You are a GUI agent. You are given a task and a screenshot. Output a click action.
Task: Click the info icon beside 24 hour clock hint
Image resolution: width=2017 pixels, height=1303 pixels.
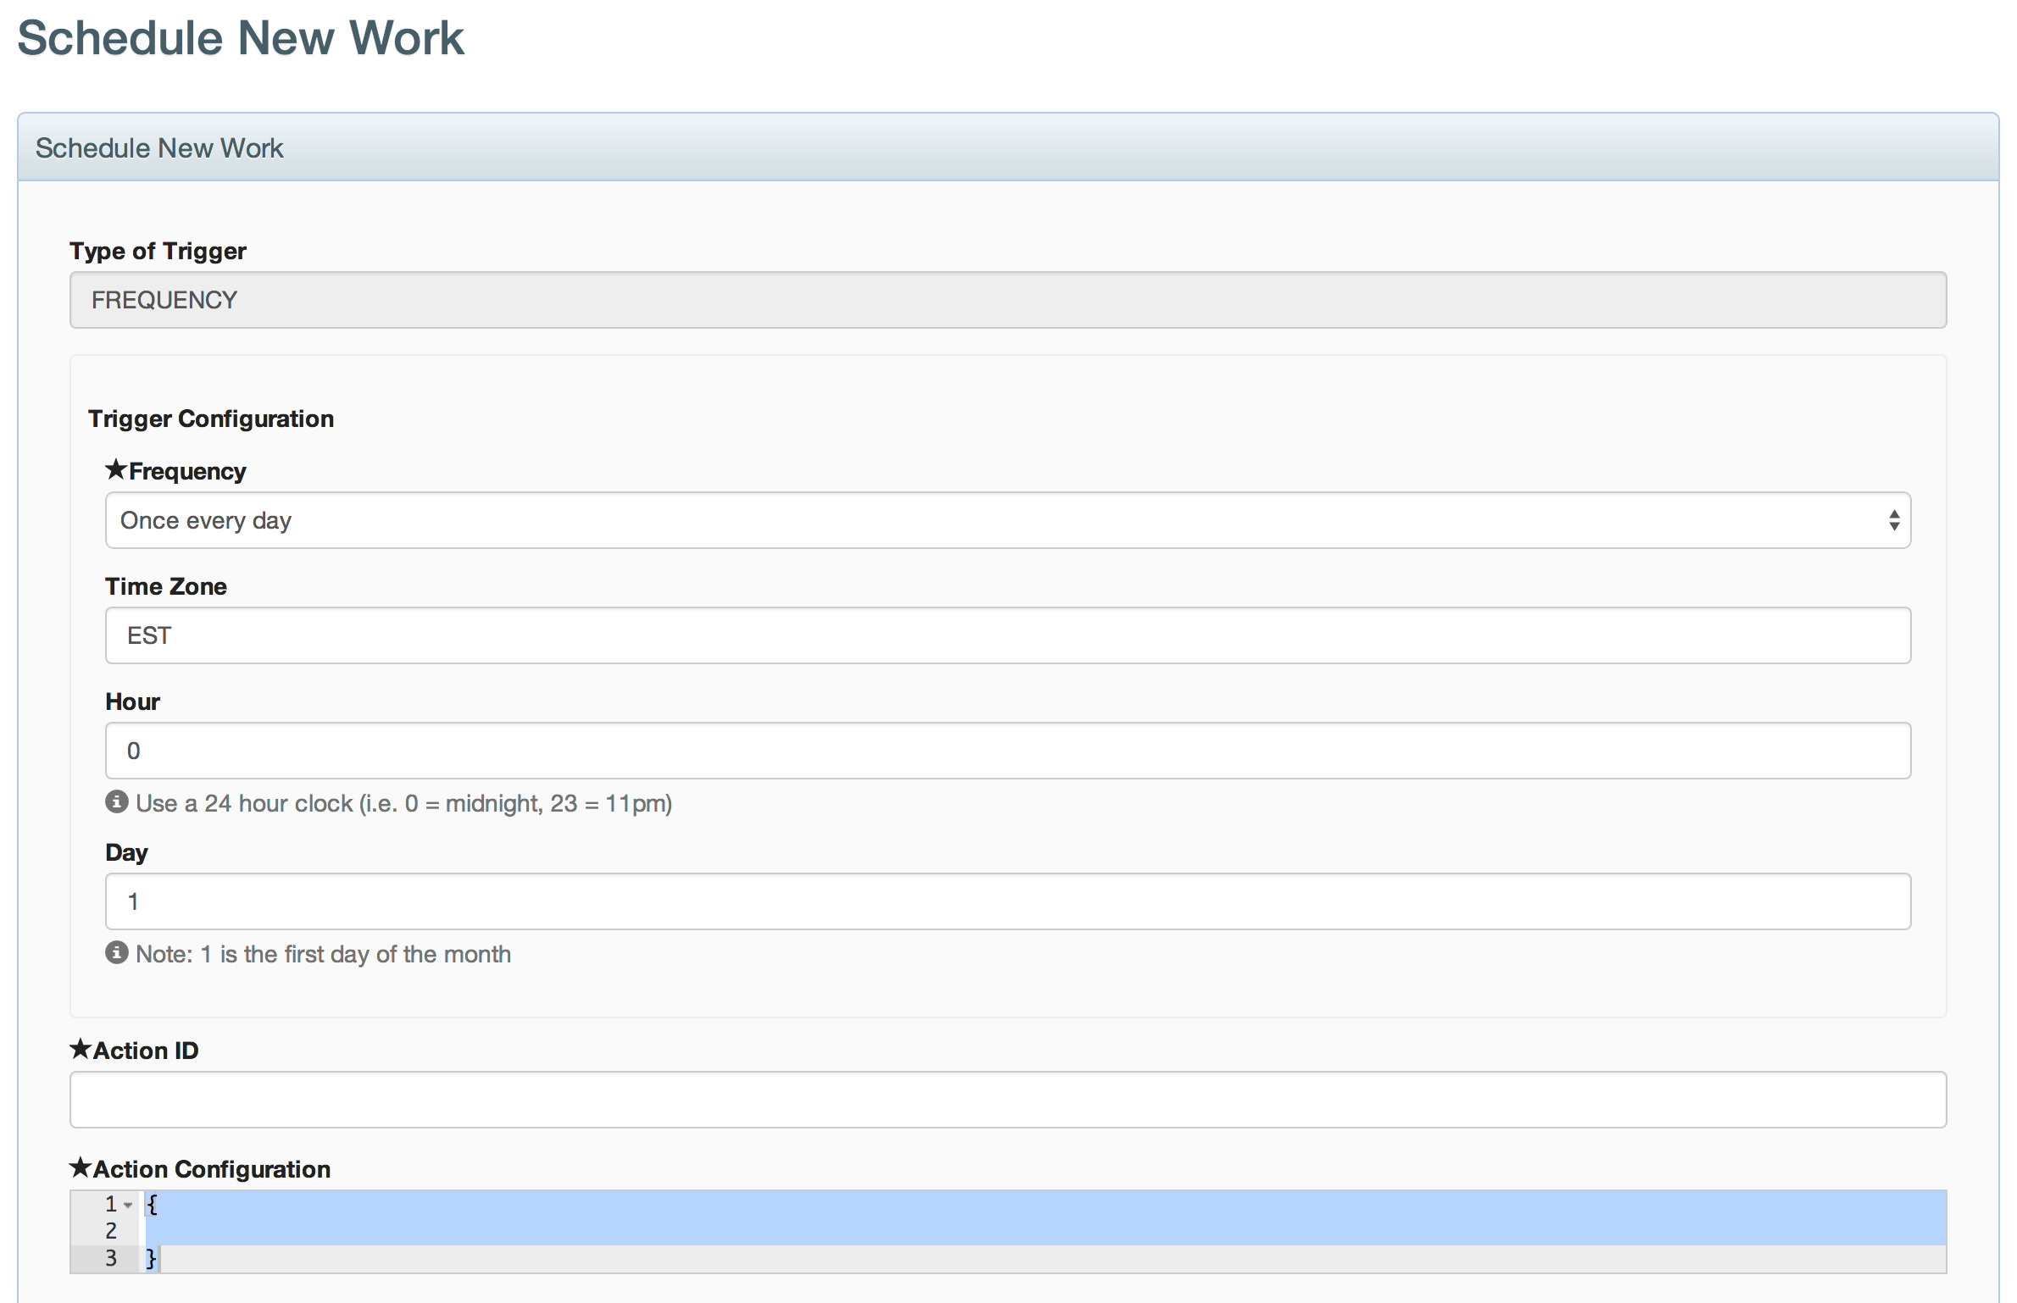pyautogui.click(x=117, y=801)
